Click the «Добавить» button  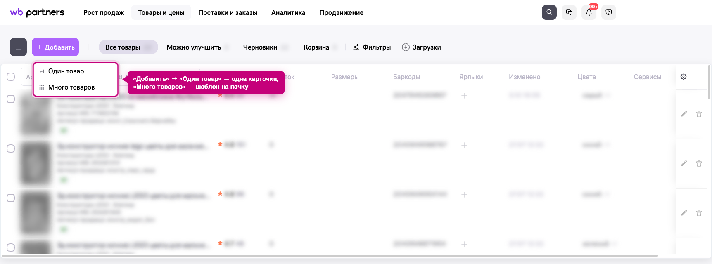tap(55, 47)
